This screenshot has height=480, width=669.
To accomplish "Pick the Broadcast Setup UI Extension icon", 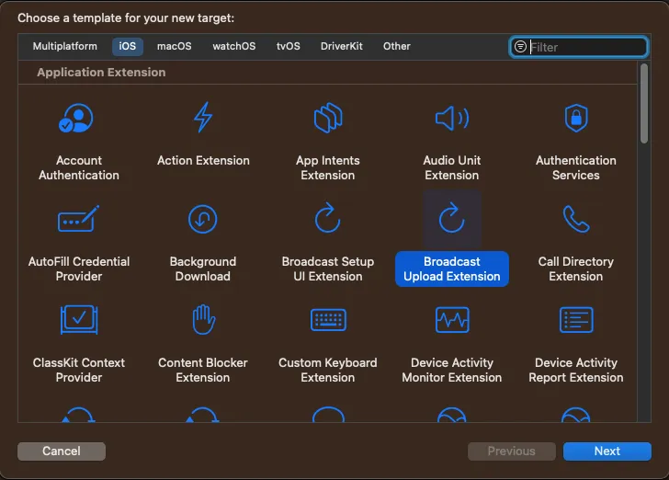I will (328, 218).
